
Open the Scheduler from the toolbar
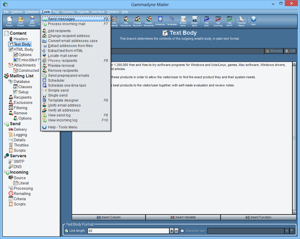tap(160, 21)
